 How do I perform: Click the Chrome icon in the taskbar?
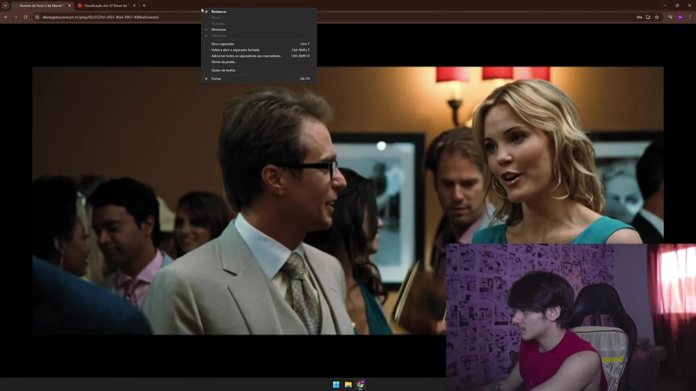(x=361, y=384)
